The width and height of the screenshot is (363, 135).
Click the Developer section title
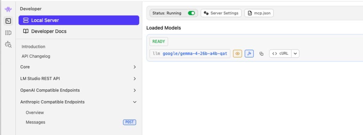[x=31, y=9]
